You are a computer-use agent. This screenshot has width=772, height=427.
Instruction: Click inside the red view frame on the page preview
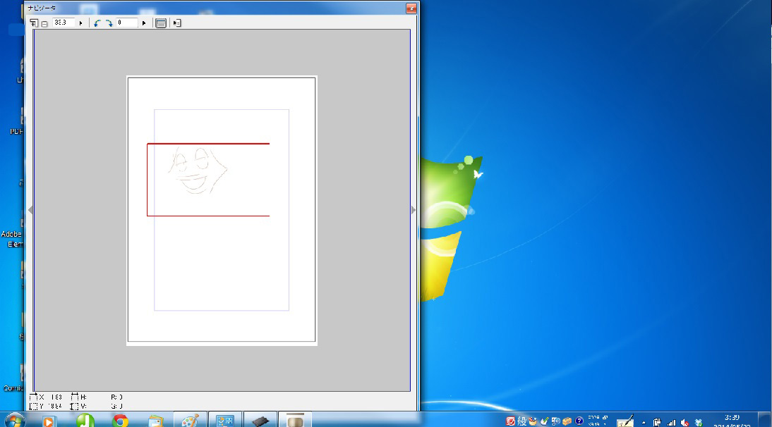pyautogui.click(x=207, y=180)
